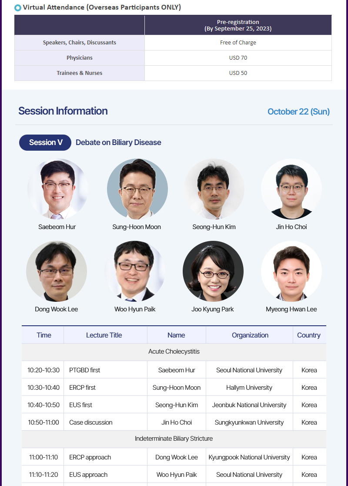Click the Session V pill button
Screen dimensions: 348x486
pos(45,142)
